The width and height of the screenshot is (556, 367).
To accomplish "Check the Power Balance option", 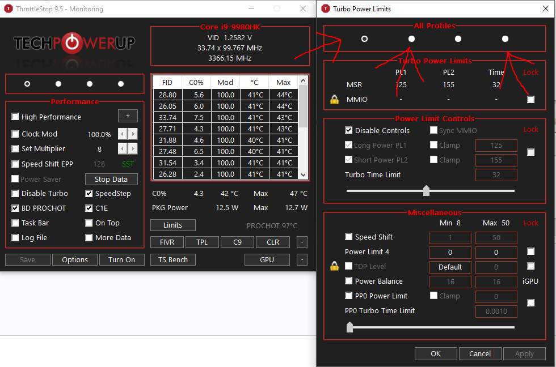I will pyautogui.click(x=348, y=281).
